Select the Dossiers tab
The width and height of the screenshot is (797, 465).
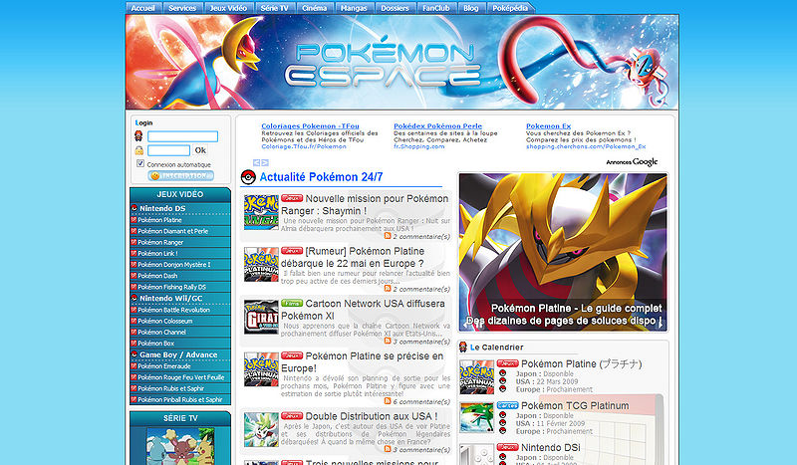395,8
